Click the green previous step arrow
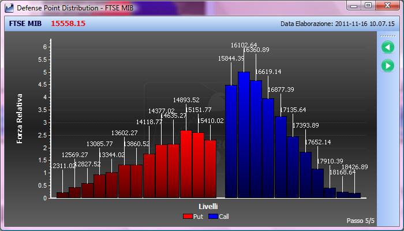The height and width of the screenshot is (231, 404). click(x=388, y=47)
